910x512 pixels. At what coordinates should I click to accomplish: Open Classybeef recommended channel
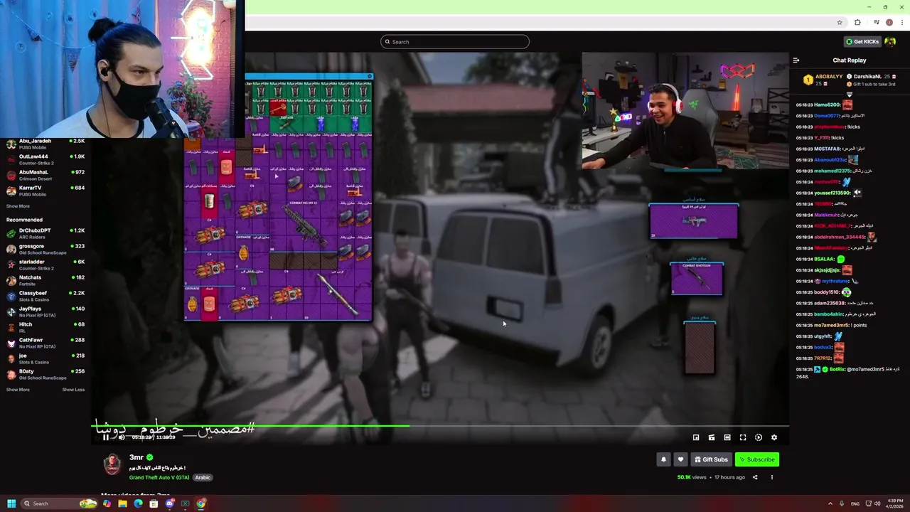coord(45,296)
